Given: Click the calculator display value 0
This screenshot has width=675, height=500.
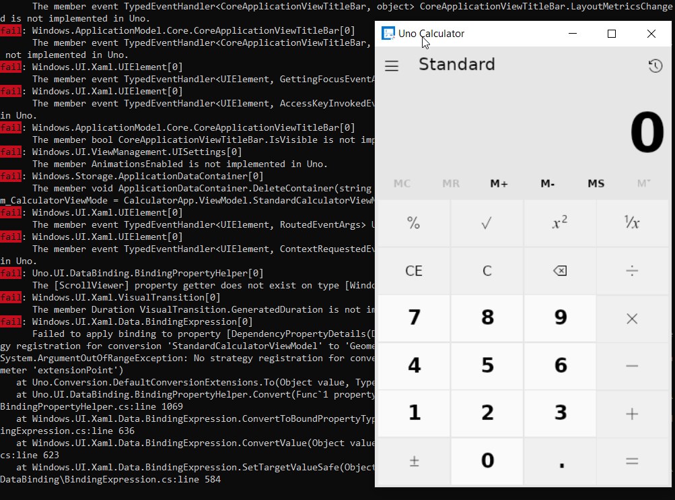Looking at the screenshot, I should coord(647,132).
